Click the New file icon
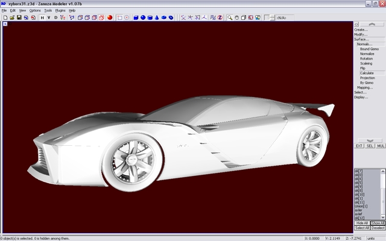This screenshot has width=386, height=241. (5, 17)
